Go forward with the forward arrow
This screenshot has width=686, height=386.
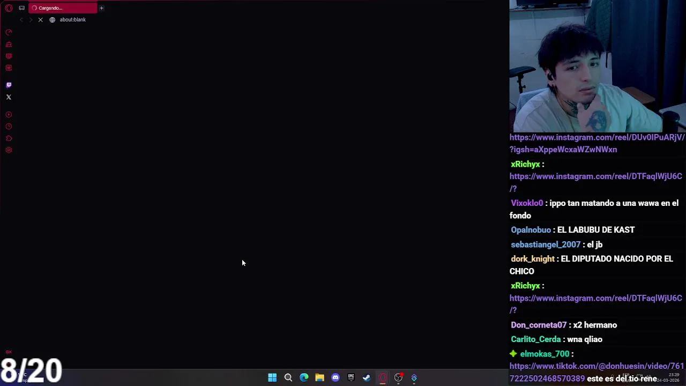point(31,20)
